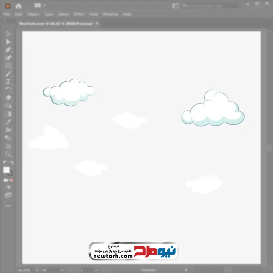Image resolution: width=273 pixels, height=273 pixels.
Task: Close the NewTarh.com document tab
Action: [97, 24]
